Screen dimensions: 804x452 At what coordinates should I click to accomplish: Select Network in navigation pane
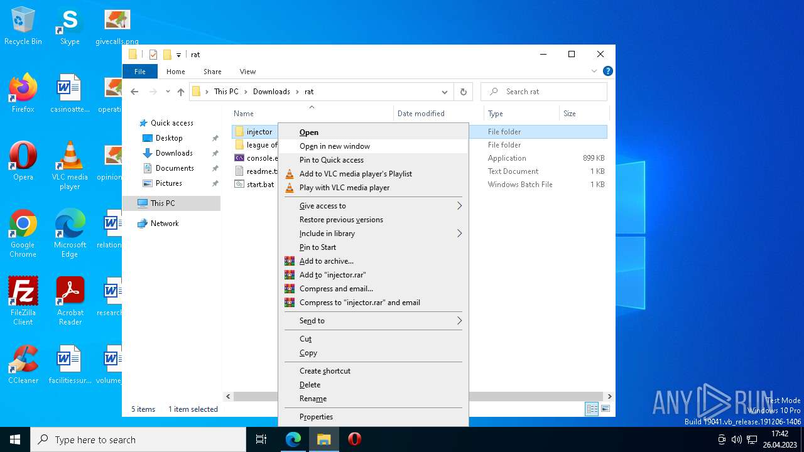(165, 223)
